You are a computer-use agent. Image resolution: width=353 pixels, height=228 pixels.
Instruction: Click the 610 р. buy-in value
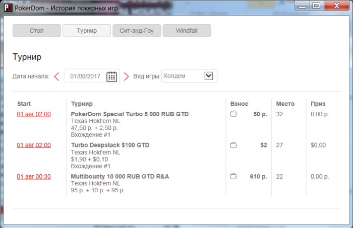[x=258, y=177]
